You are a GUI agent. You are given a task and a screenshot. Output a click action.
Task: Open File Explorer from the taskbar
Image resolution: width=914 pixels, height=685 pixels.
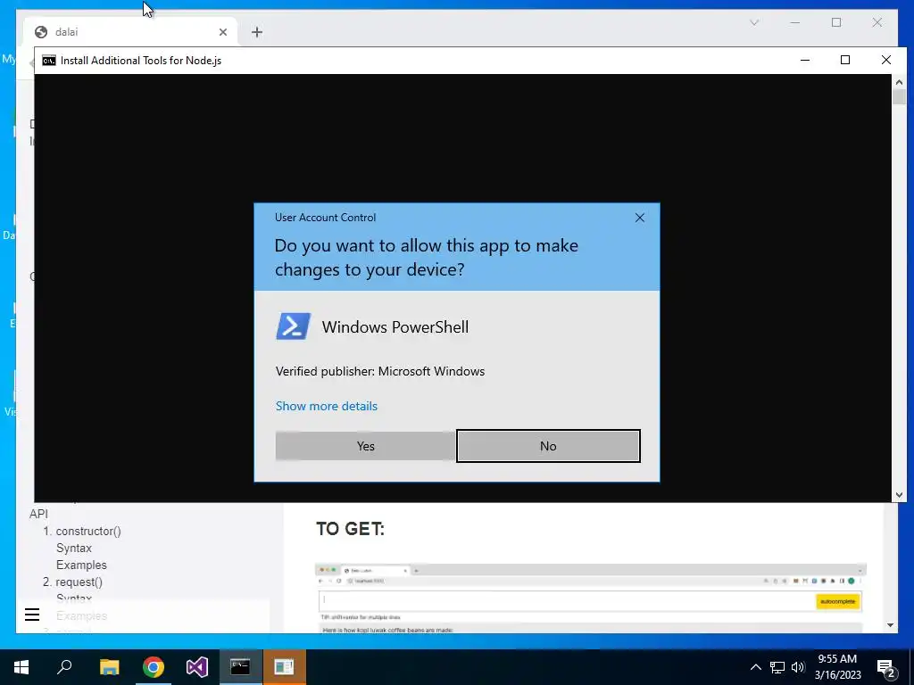click(109, 667)
